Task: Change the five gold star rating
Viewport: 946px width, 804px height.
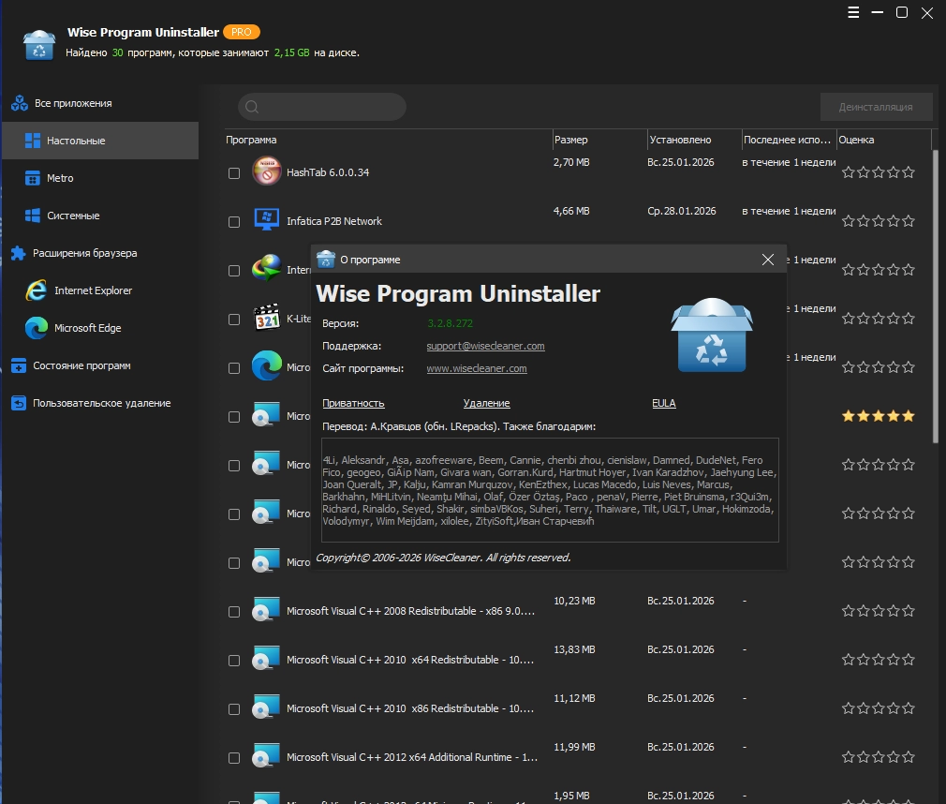Action: pos(879,416)
